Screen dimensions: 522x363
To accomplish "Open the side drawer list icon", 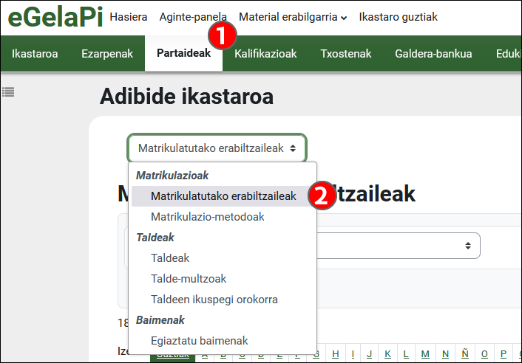I will pyautogui.click(x=9, y=92).
